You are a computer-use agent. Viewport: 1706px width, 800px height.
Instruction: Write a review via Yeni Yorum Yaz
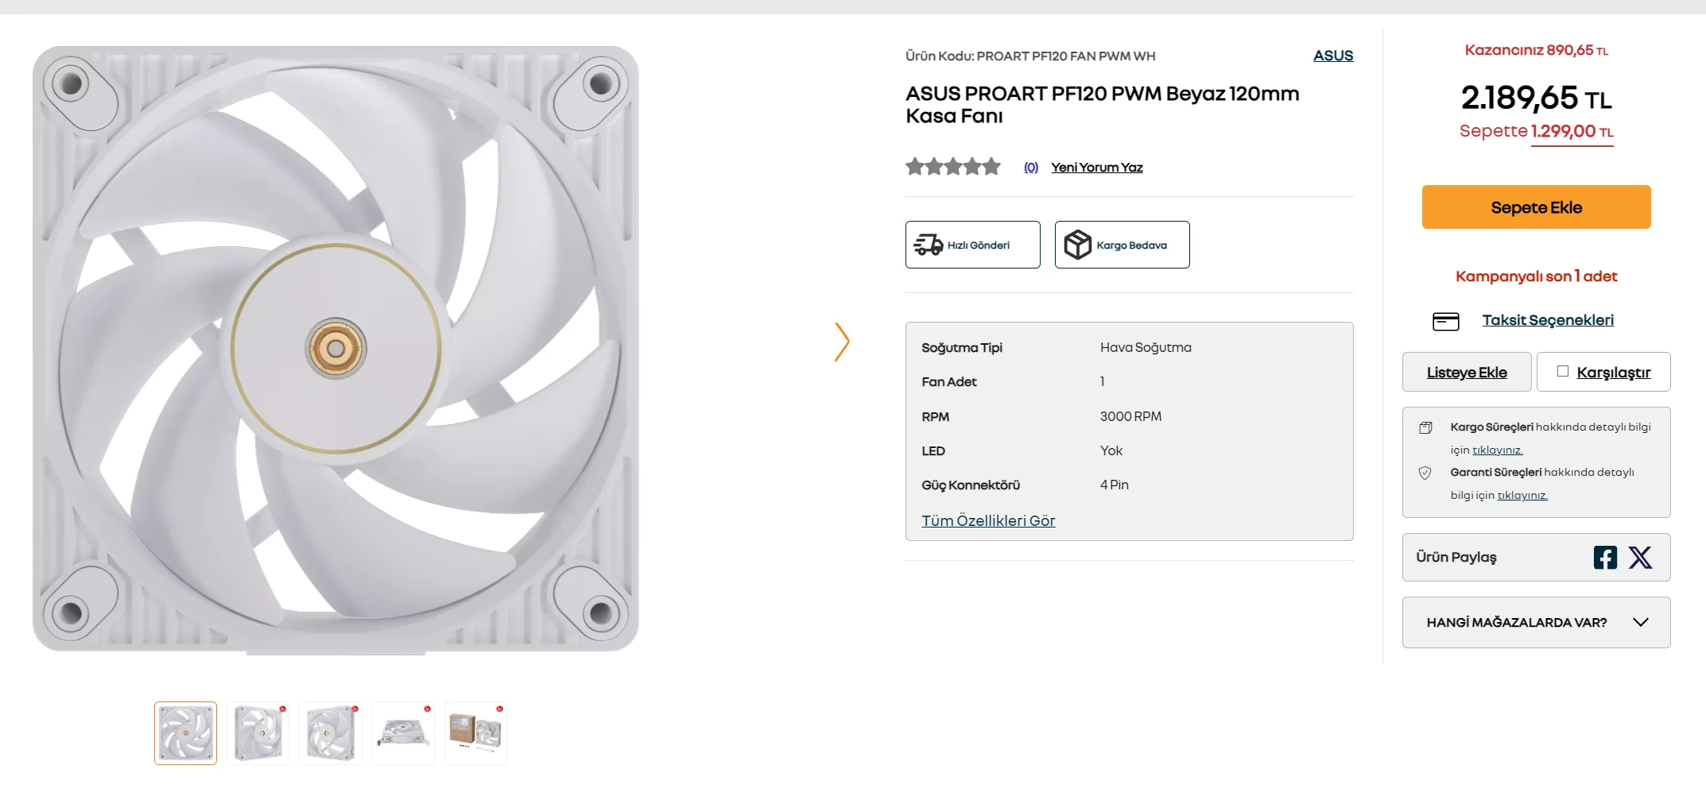[x=1097, y=167]
